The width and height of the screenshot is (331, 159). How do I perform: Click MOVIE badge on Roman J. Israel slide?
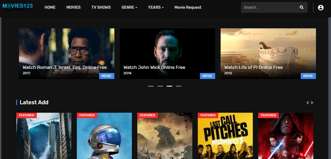tap(107, 76)
